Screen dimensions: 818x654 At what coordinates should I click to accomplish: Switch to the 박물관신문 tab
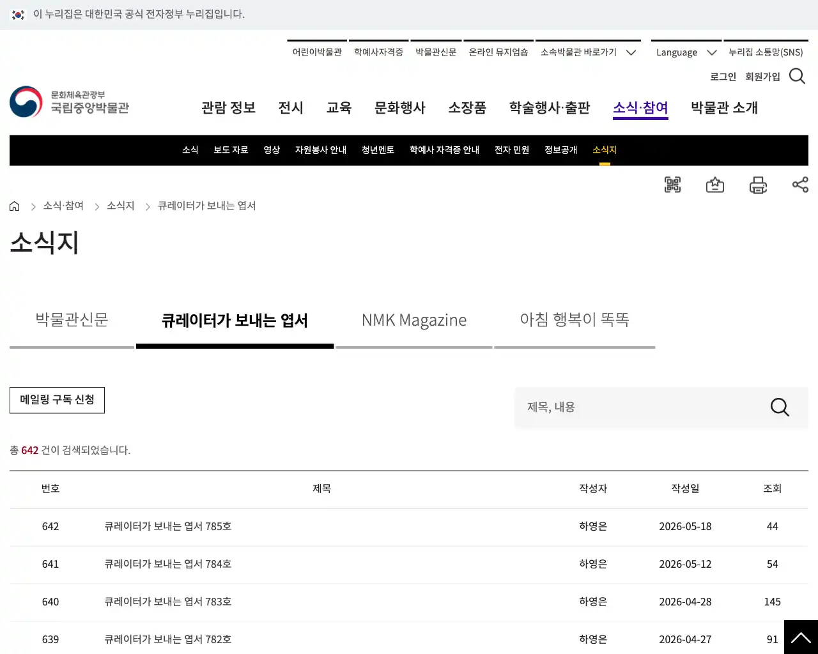72,320
